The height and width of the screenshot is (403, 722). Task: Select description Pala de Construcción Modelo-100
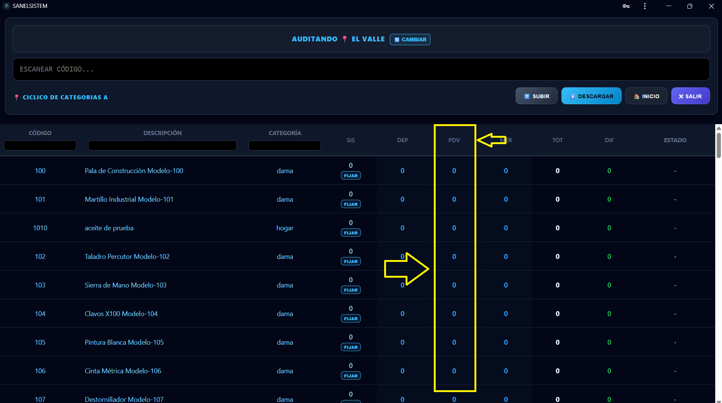(x=134, y=171)
